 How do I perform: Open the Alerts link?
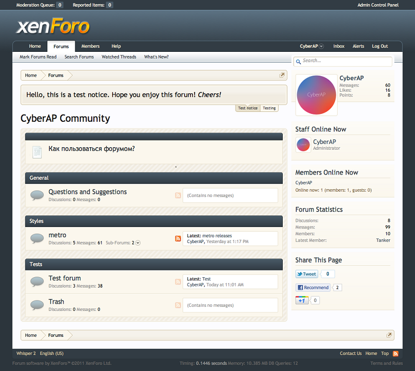tap(358, 46)
